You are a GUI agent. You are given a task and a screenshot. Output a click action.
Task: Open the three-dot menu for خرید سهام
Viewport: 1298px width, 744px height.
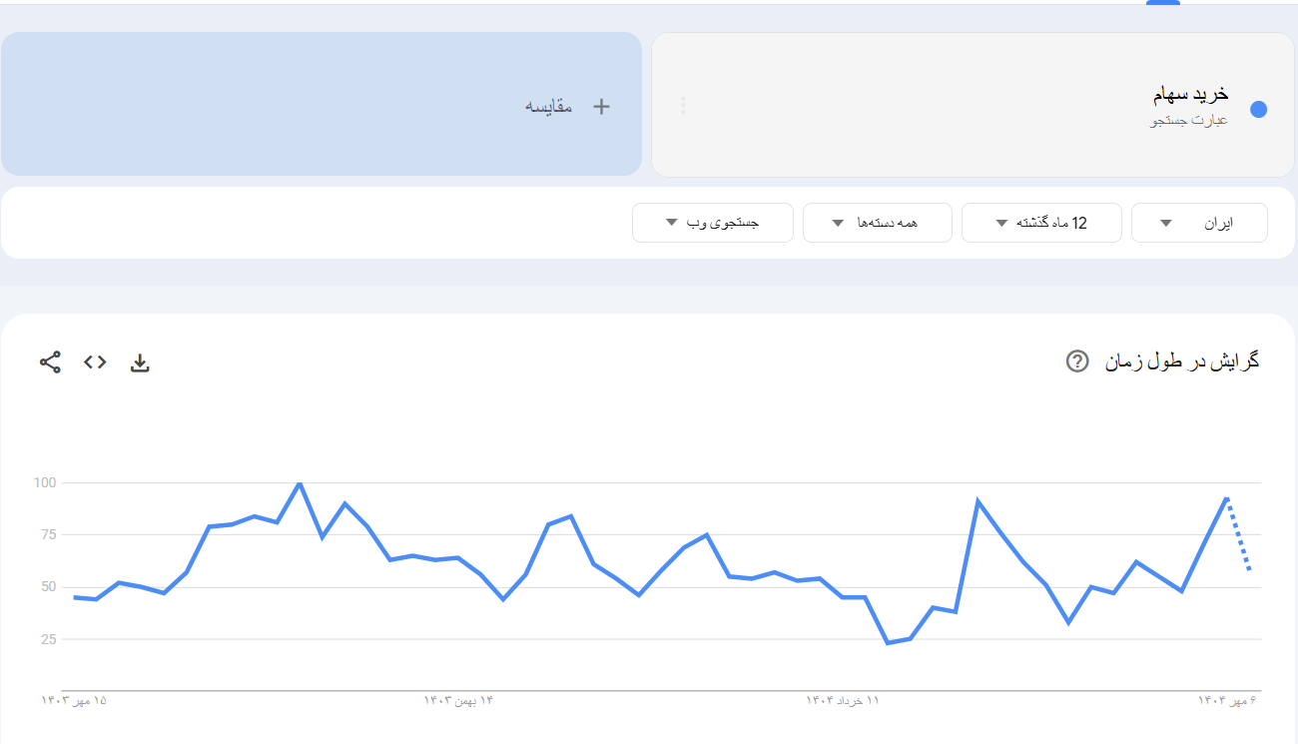(x=683, y=105)
